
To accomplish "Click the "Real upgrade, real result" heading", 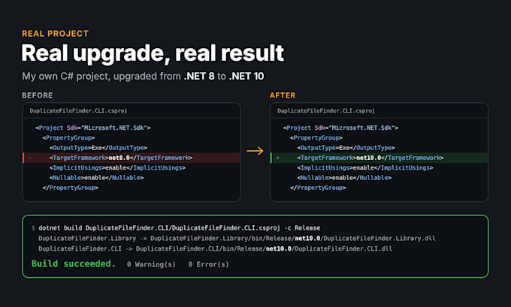I will point(153,53).
